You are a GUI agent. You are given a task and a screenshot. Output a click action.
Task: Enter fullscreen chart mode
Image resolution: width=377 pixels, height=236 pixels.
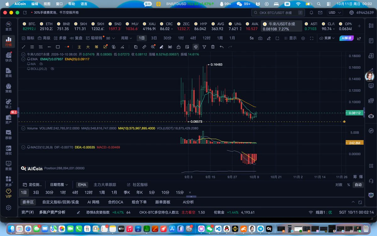tap(312, 38)
